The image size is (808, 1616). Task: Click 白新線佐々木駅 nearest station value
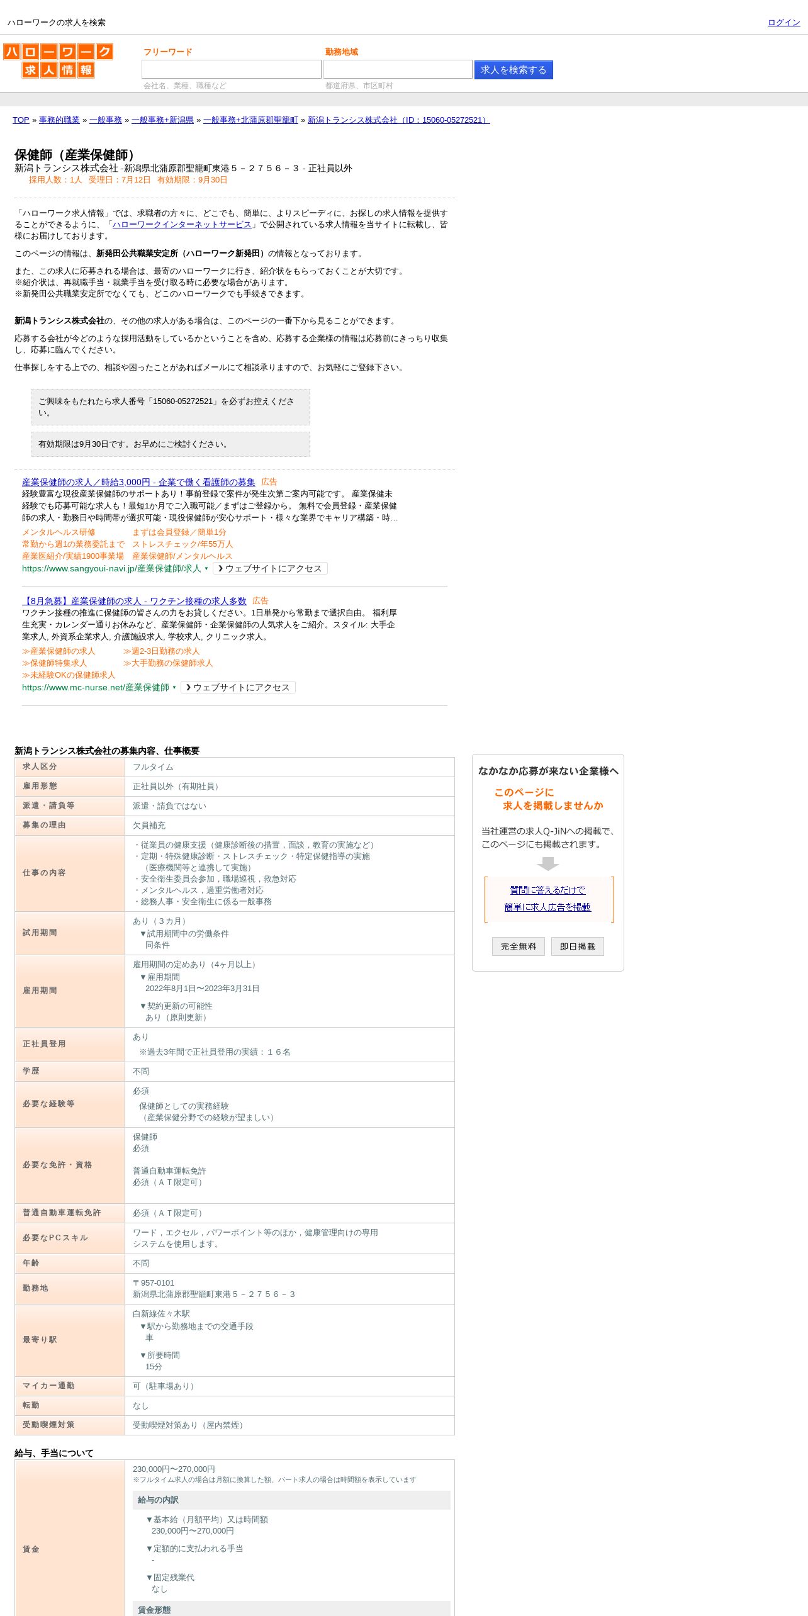pyautogui.click(x=161, y=1314)
